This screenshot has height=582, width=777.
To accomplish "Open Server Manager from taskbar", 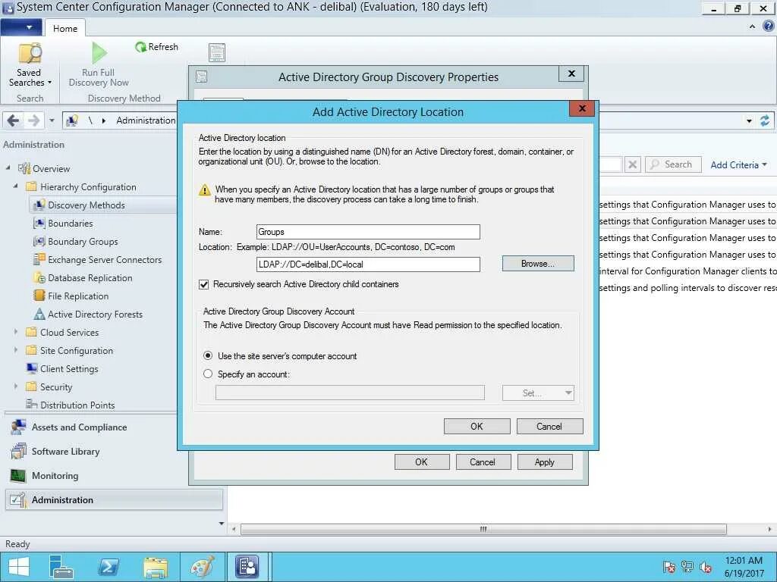I will (61, 567).
